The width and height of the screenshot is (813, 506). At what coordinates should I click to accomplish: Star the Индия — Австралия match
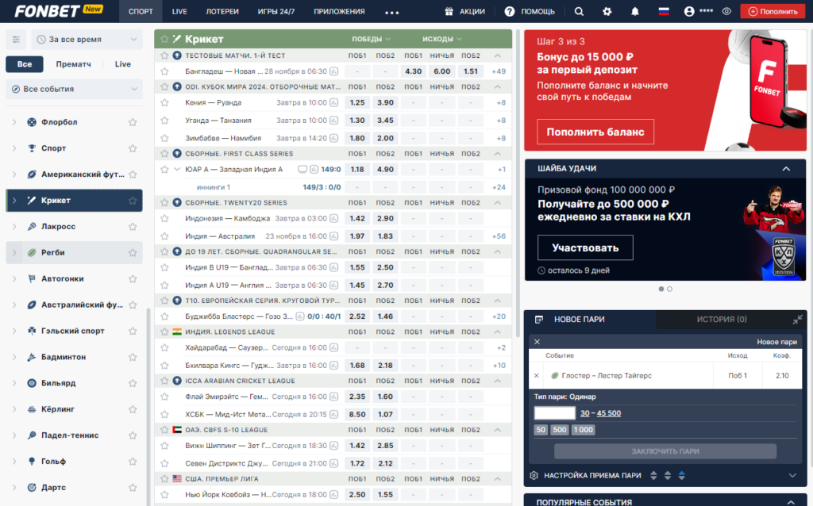pyautogui.click(x=164, y=236)
